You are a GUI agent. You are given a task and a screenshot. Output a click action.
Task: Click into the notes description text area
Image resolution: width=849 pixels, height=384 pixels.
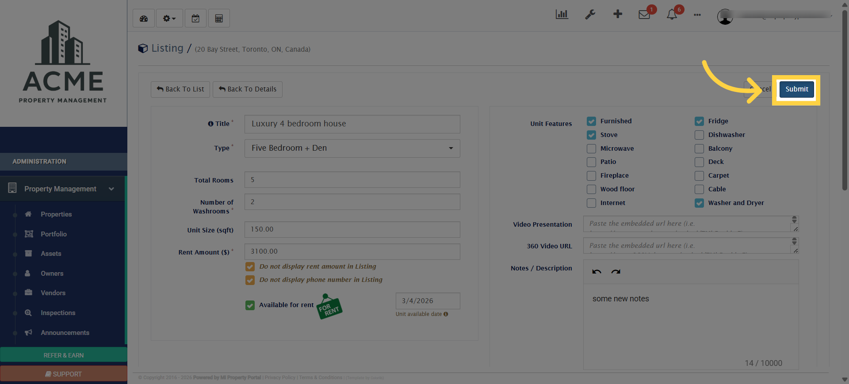click(691, 327)
